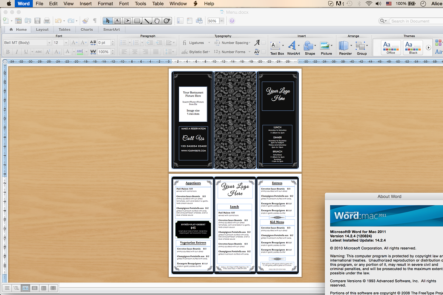Select the text box tool in toolbar
This screenshot has height=295, width=443.
(x=117, y=21)
